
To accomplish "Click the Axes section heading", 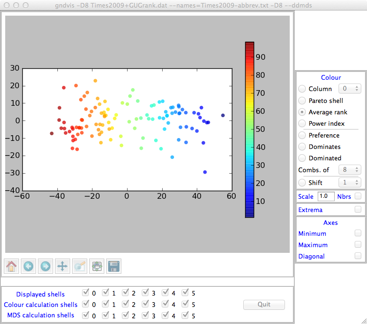I will 330,222.
